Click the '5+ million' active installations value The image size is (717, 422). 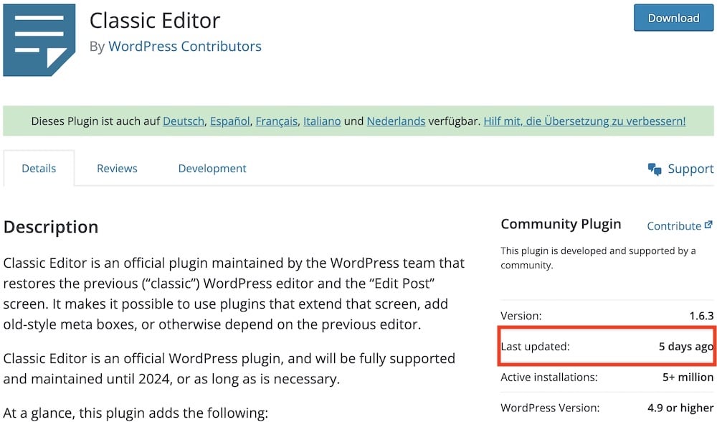coord(688,378)
